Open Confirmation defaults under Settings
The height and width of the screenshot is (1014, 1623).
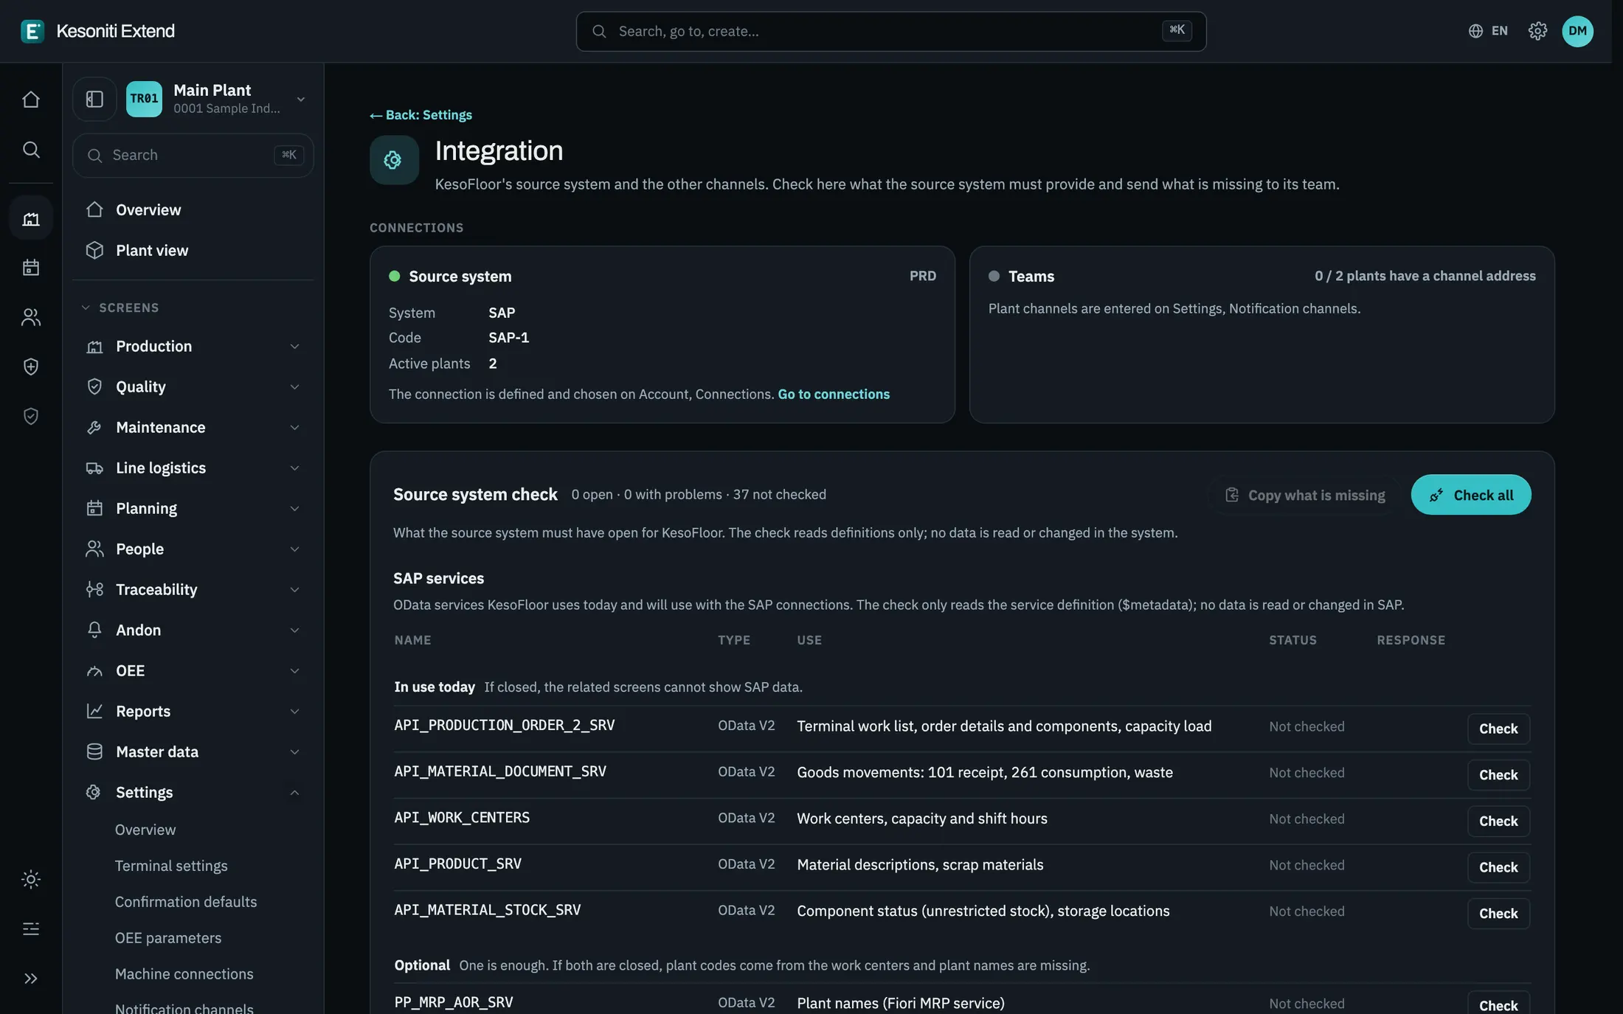186,902
